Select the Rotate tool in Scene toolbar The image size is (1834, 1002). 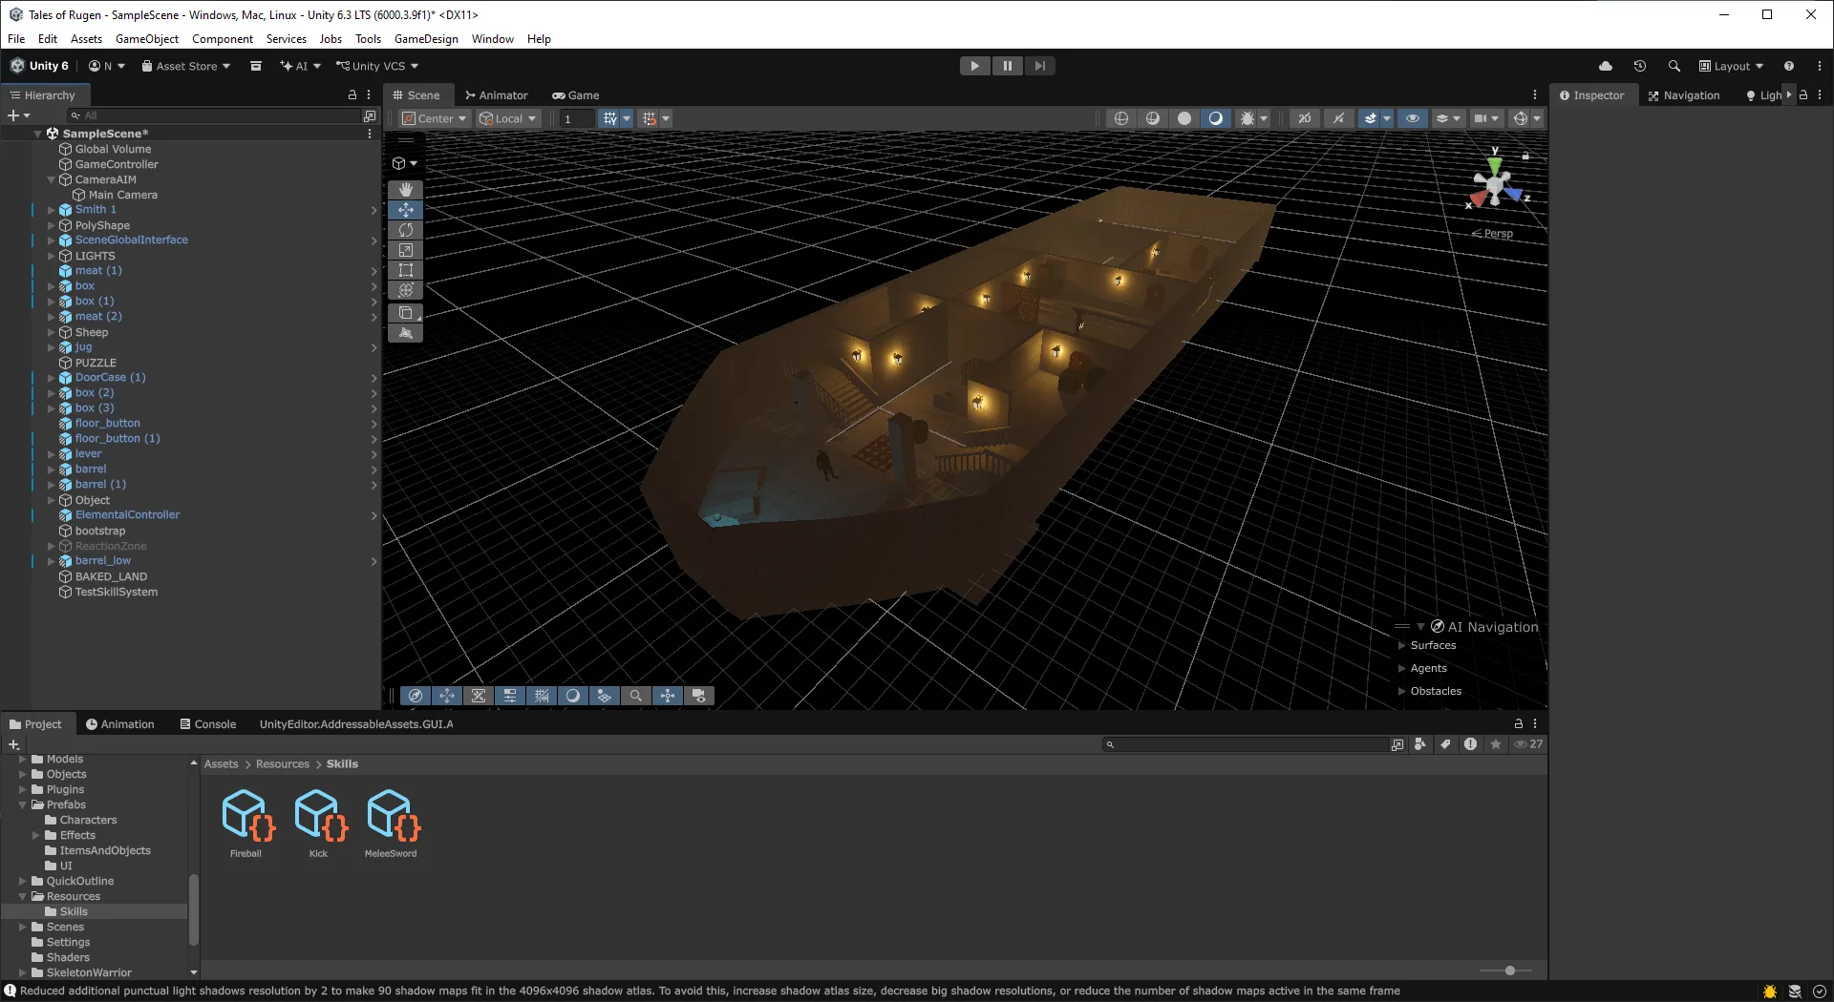pos(406,230)
